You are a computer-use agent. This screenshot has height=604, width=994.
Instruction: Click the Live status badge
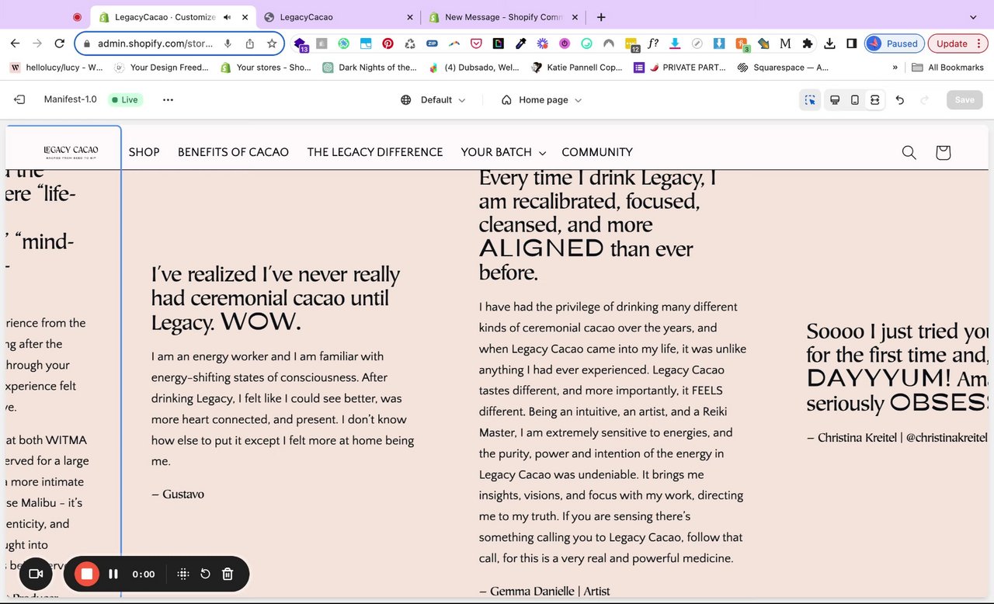coord(124,99)
